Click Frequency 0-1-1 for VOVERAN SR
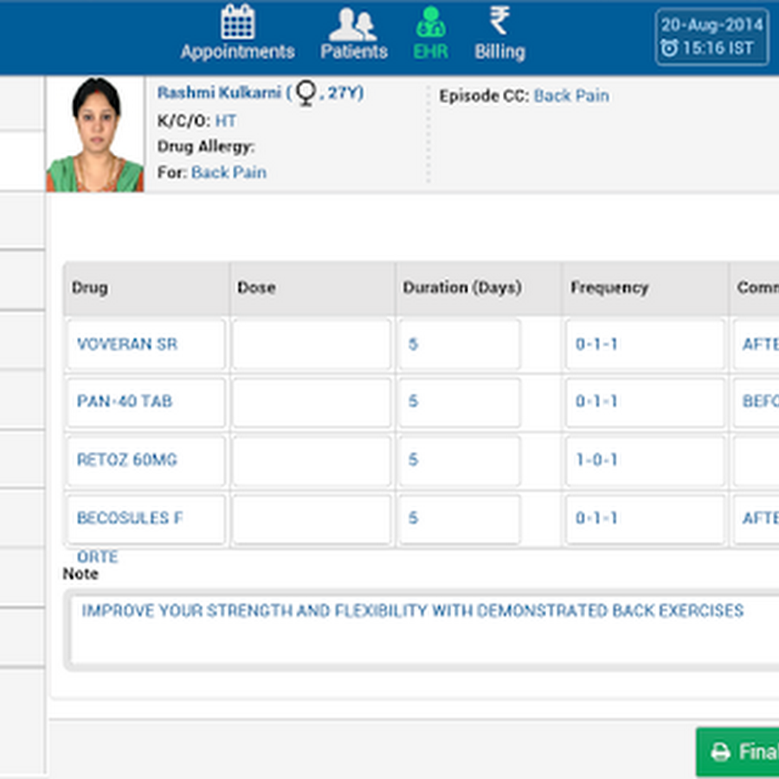The width and height of the screenshot is (779, 779). 645,344
